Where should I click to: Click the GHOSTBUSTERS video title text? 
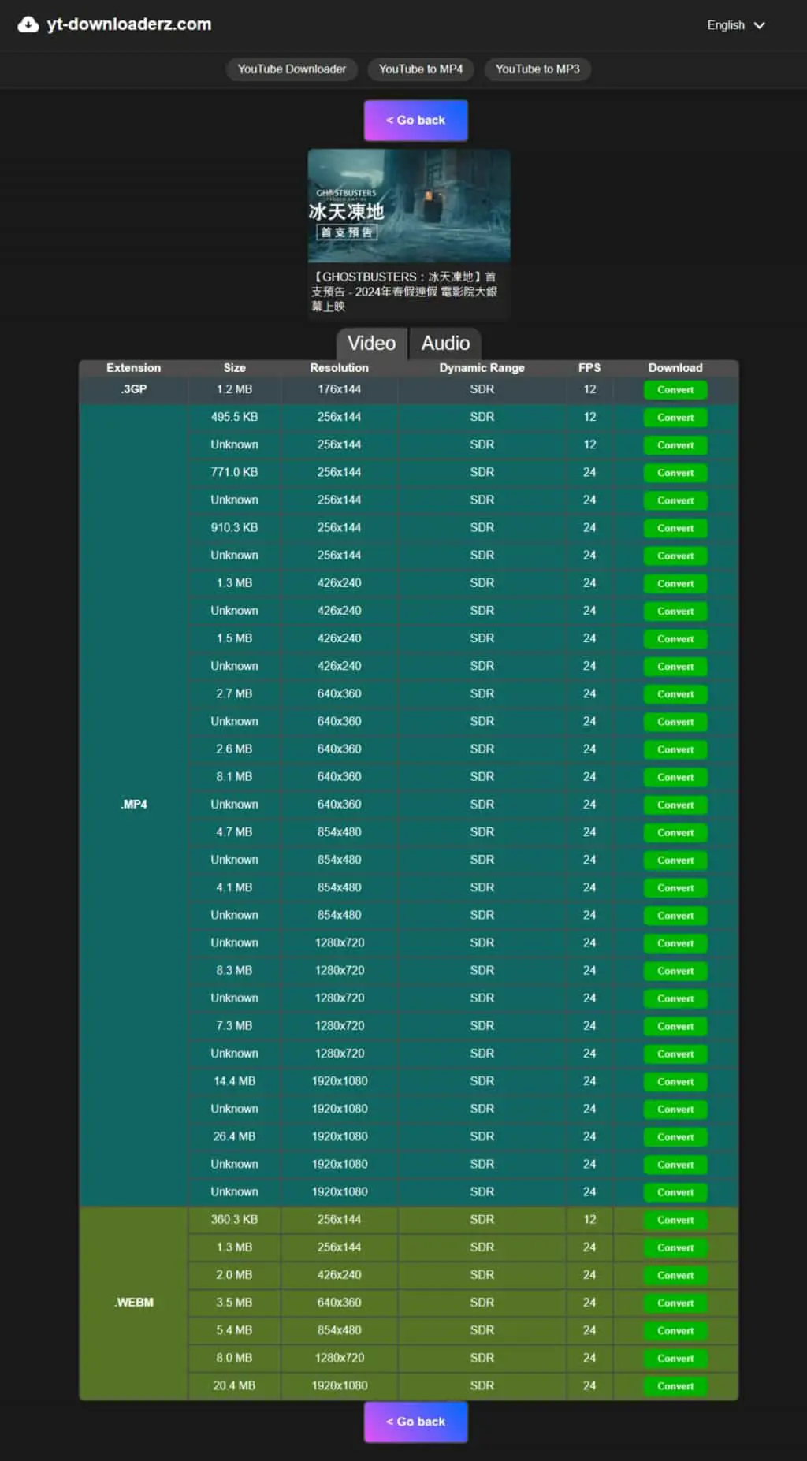click(404, 292)
